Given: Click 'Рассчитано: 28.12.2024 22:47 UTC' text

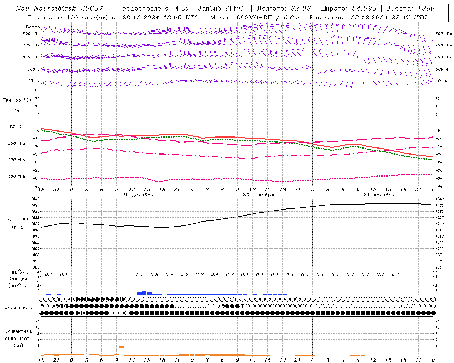Looking at the screenshot, I should (368, 17).
